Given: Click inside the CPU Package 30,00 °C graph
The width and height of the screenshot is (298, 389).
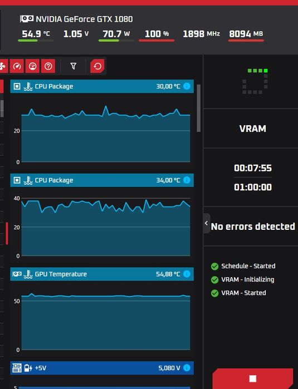Looking at the screenshot, I should [105, 134].
